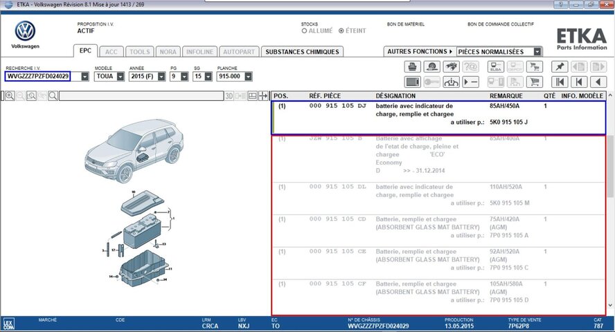Click the battery exploded diagram
The height and width of the screenshot is (332, 615).
[x=137, y=239]
